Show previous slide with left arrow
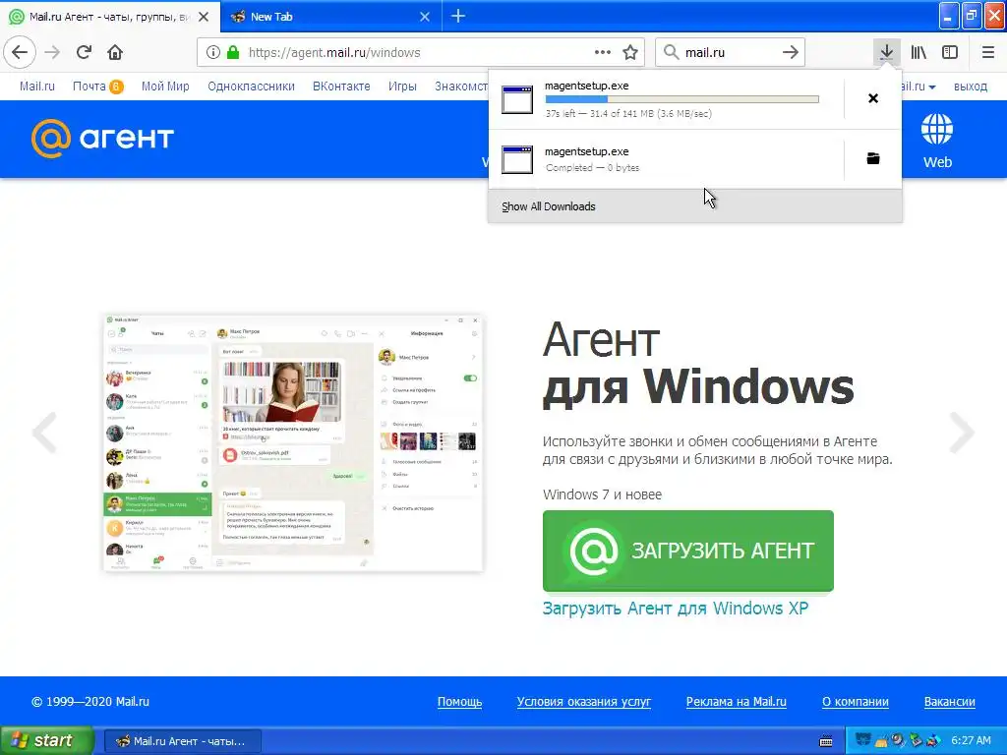This screenshot has width=1007, height=755. [x=45, y=433]
